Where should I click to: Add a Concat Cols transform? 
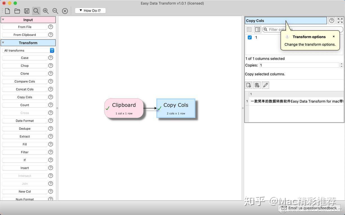(25, 89)
